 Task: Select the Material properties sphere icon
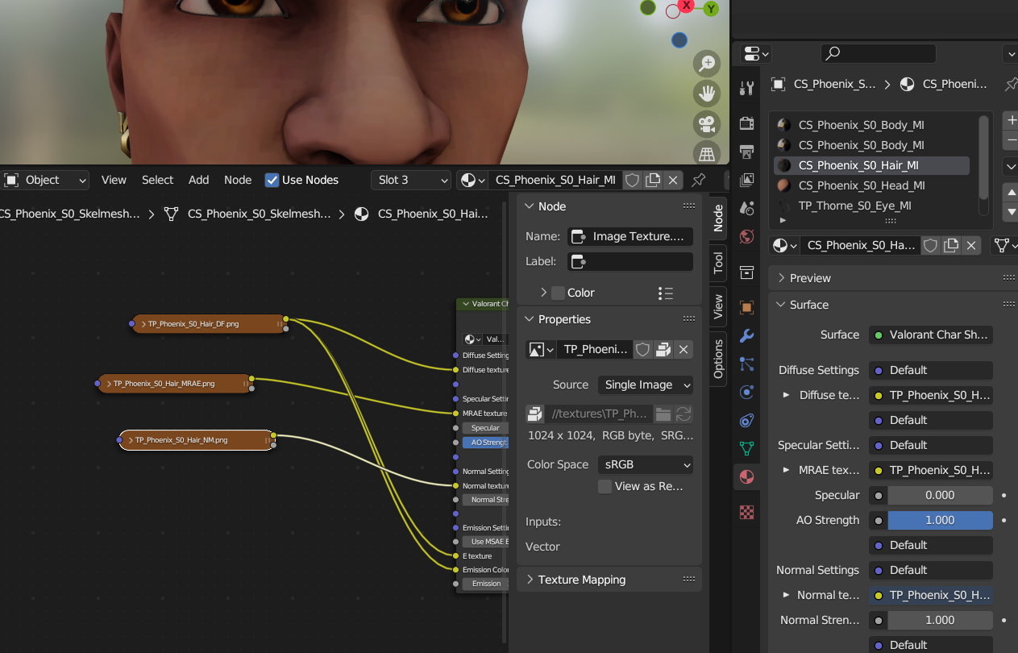point(746,476)
